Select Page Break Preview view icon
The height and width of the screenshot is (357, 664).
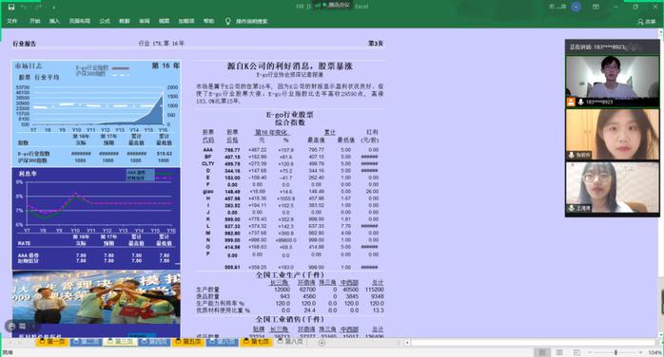576,352
